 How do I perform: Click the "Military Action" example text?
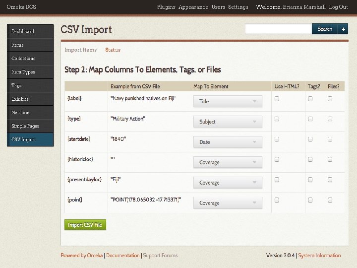[x=128, y=119]
